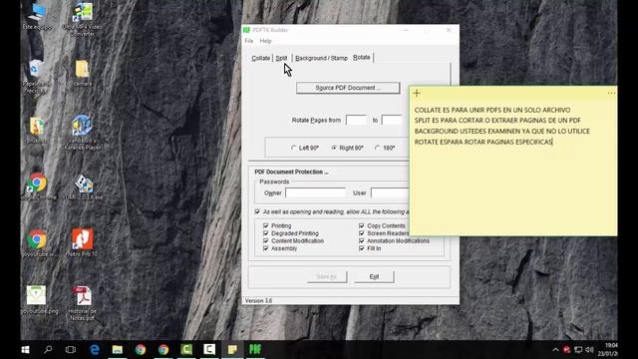Image resolution: width=638 pixels, height=359 pixels.
Task: Open the network icon in system tray
Action: coord(578,350)
